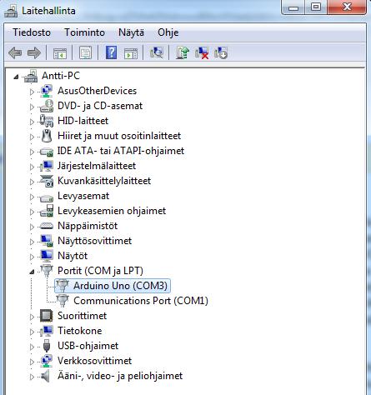371x395 pixels.
Task: Click the Laitehallinta title bar icon
Action: tap(11, 11)
